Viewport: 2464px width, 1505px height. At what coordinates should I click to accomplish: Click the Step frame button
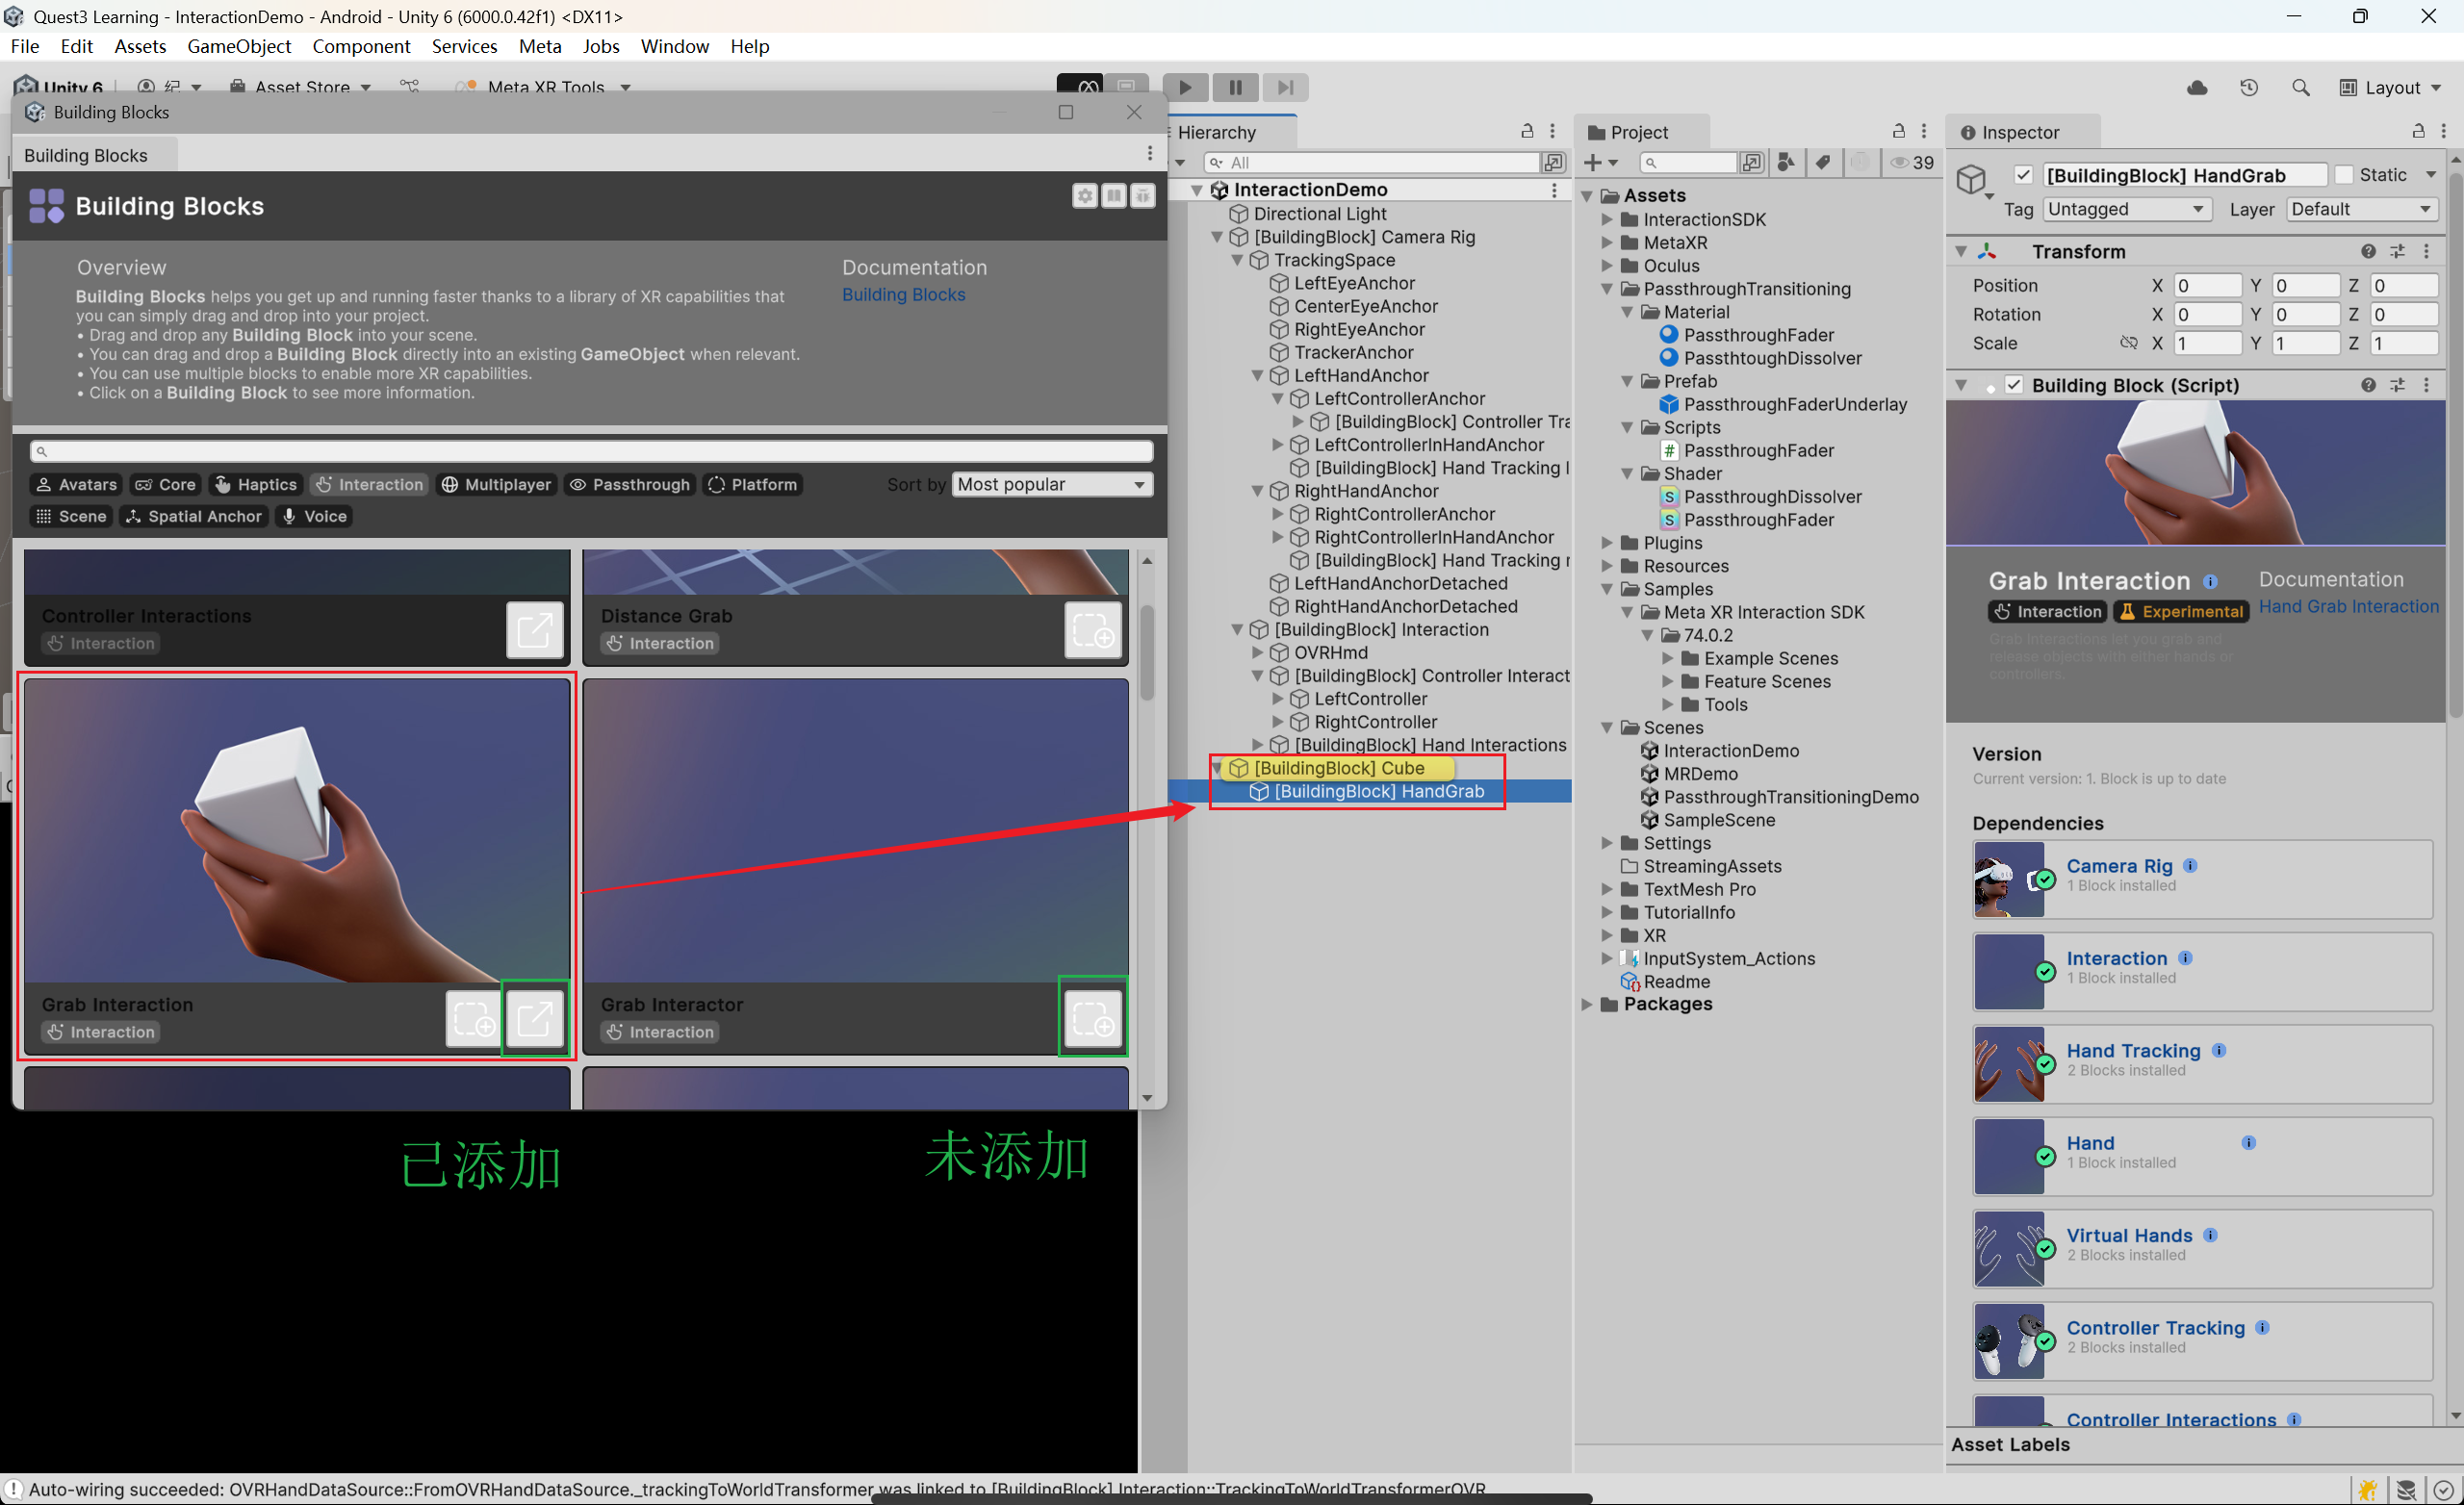pos(1285,87)
